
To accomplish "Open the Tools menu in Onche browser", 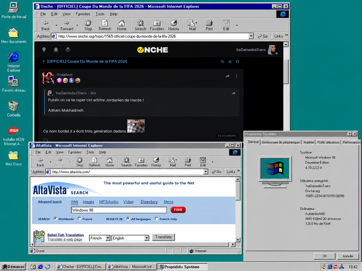I will point(100,14).
